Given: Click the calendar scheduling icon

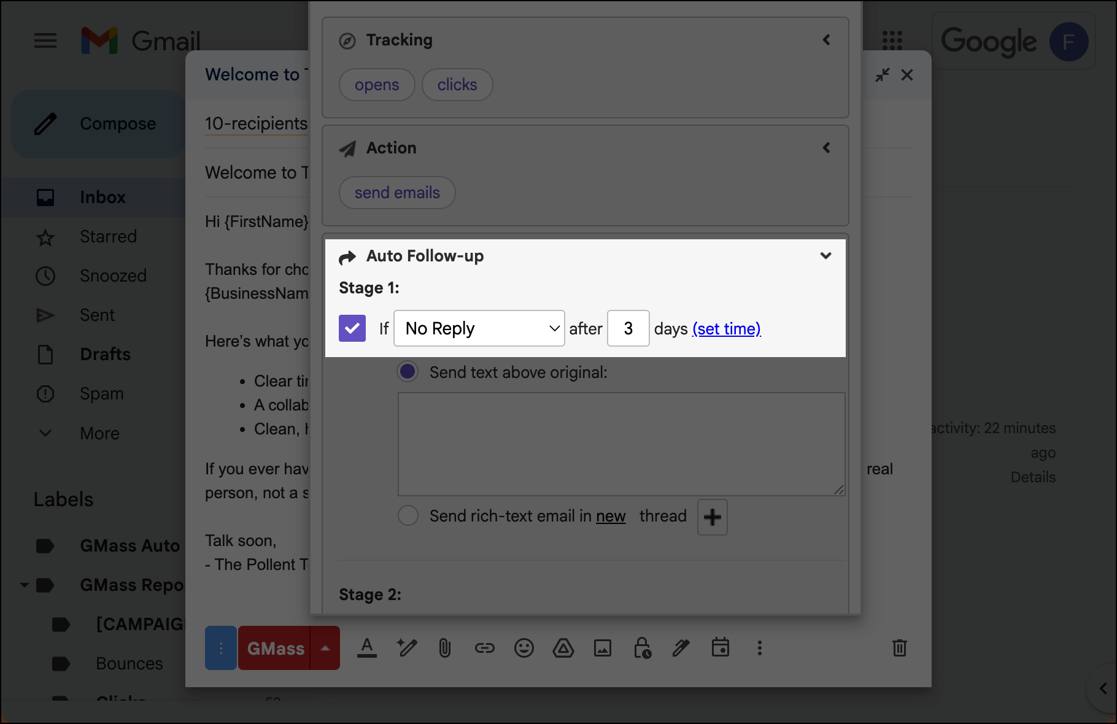Looking at the screenshot, I should tap(721, 647).
